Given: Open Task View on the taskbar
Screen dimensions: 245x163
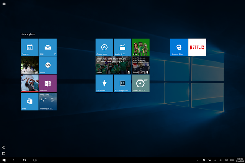Looking at the screenshot, I should click(34, 160).
